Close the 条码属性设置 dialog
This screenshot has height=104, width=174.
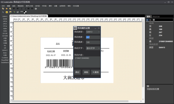click(x=99, y=28)
